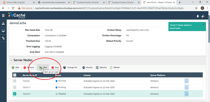
Task: Open the notifications bell
Action: tap(198, 16)
